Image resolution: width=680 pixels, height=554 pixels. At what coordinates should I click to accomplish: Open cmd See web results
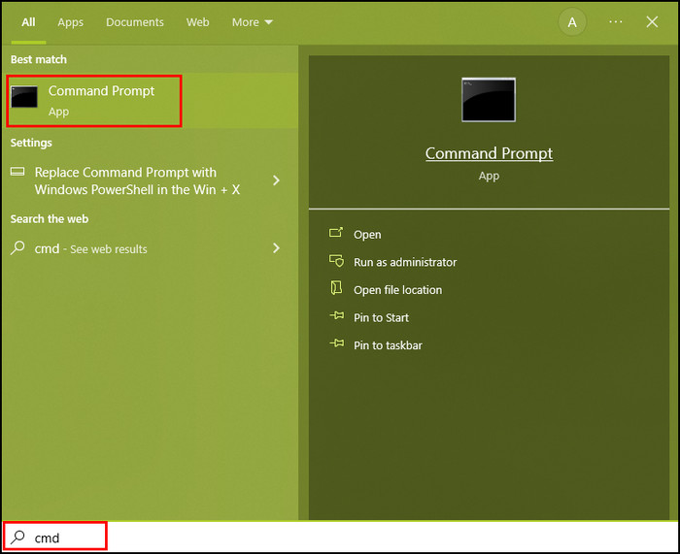tap(90, 248)
